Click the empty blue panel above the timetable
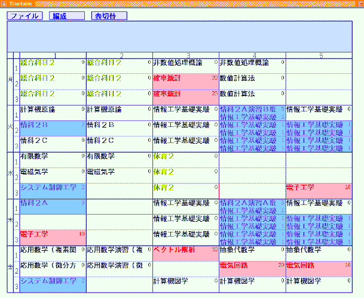Screen dimensions: 364x298 [x=179, y=36]
